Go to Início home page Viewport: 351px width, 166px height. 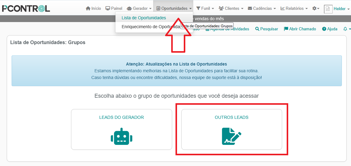[x=93, y=9]
